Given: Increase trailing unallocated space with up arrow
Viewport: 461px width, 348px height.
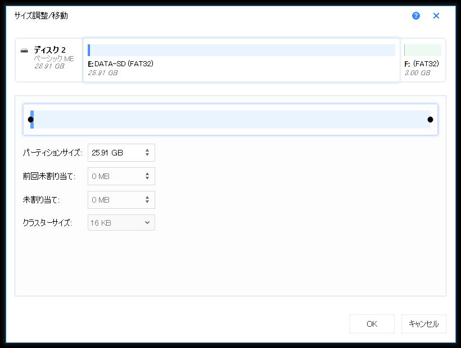Looking at the screenshot, I should click(x=147, y=198).
